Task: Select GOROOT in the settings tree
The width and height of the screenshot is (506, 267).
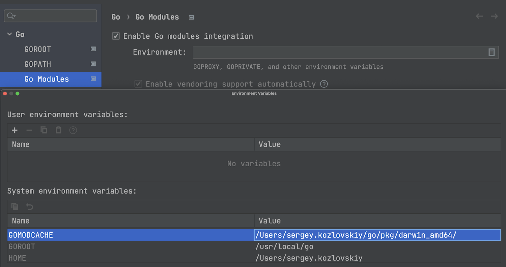Action: click(38, 49)
